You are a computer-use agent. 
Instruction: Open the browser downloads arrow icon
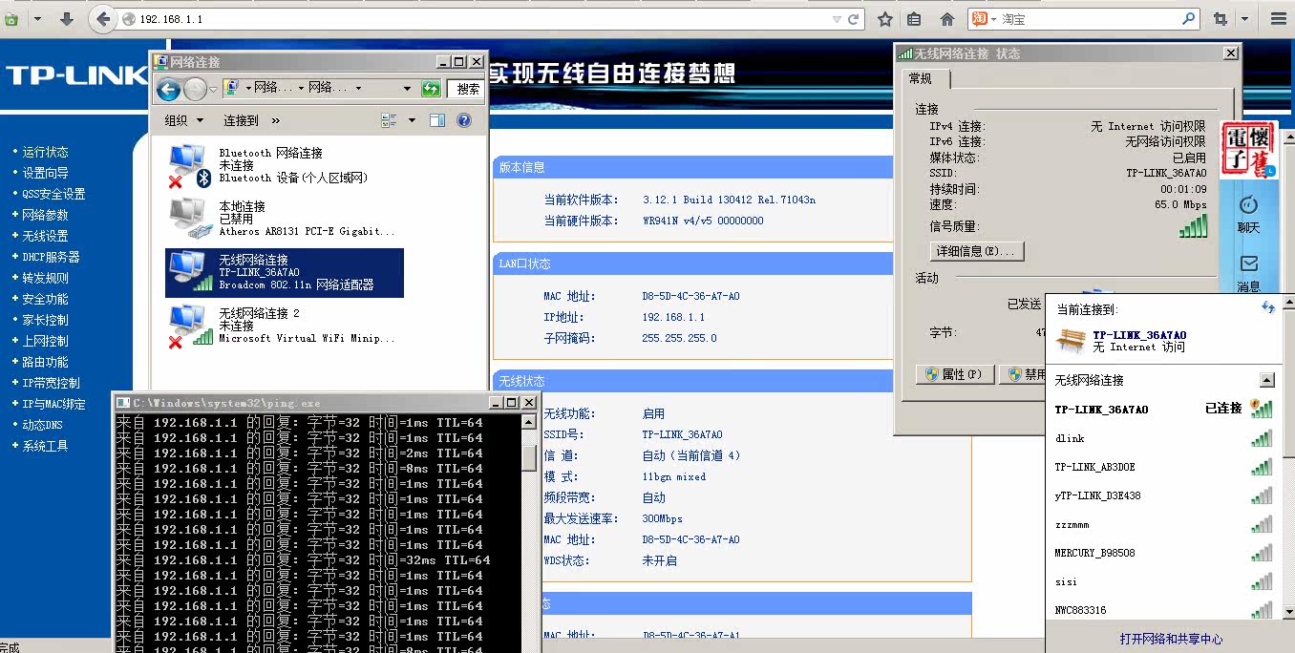67,18
